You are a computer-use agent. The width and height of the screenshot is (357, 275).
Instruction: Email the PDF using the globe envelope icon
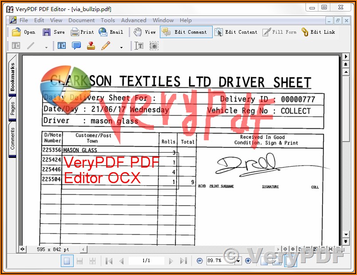click(x=111, y=32)
